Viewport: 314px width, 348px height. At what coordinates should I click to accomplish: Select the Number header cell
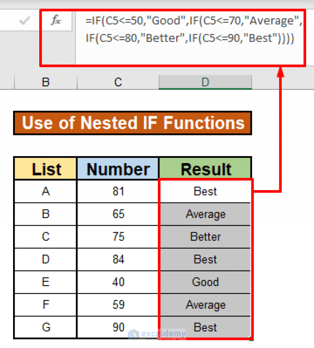coord(118,168)
